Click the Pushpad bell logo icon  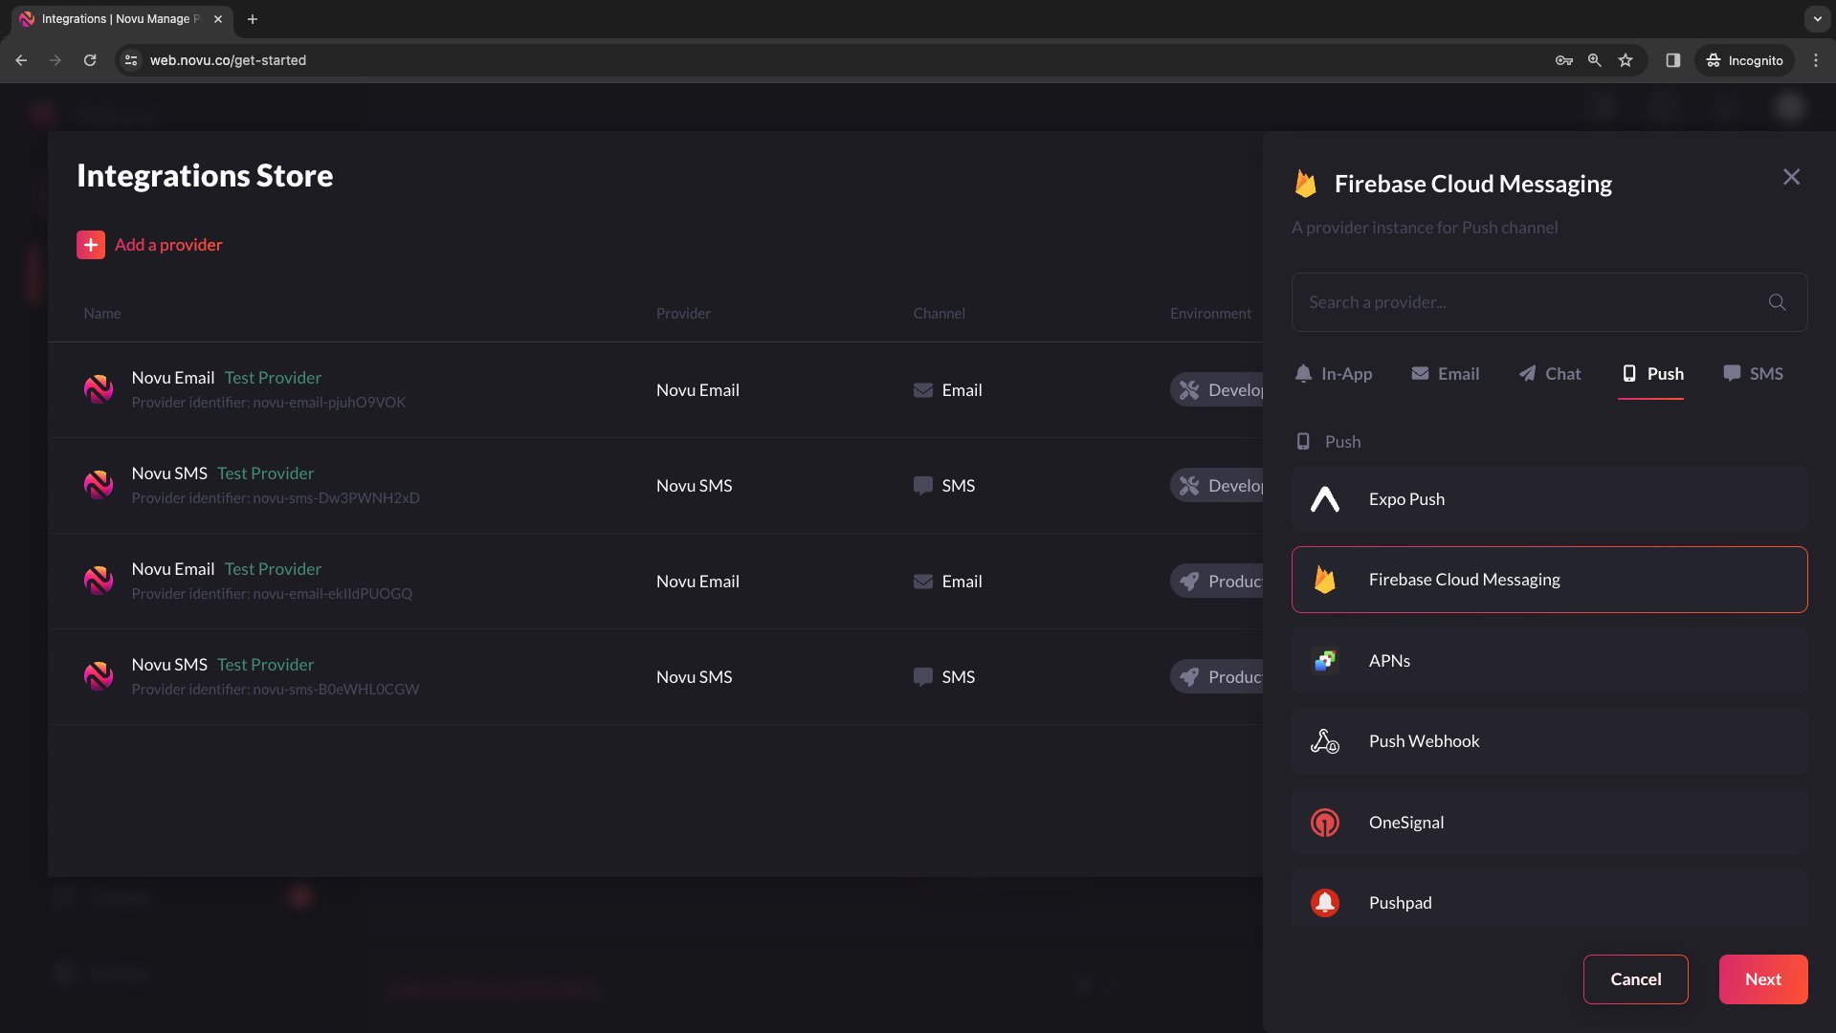[1324, 903]
